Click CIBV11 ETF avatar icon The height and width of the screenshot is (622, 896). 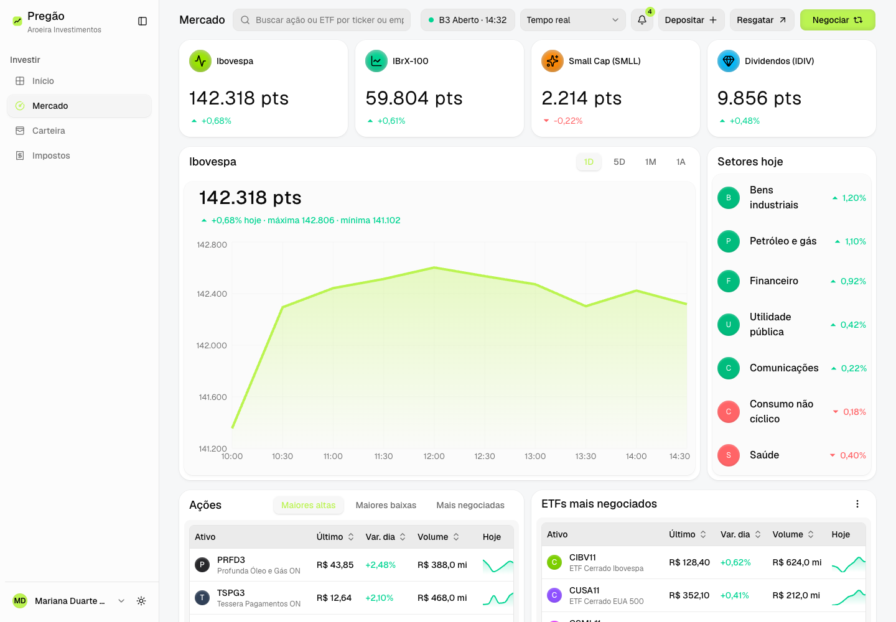(x=554, y=562)
